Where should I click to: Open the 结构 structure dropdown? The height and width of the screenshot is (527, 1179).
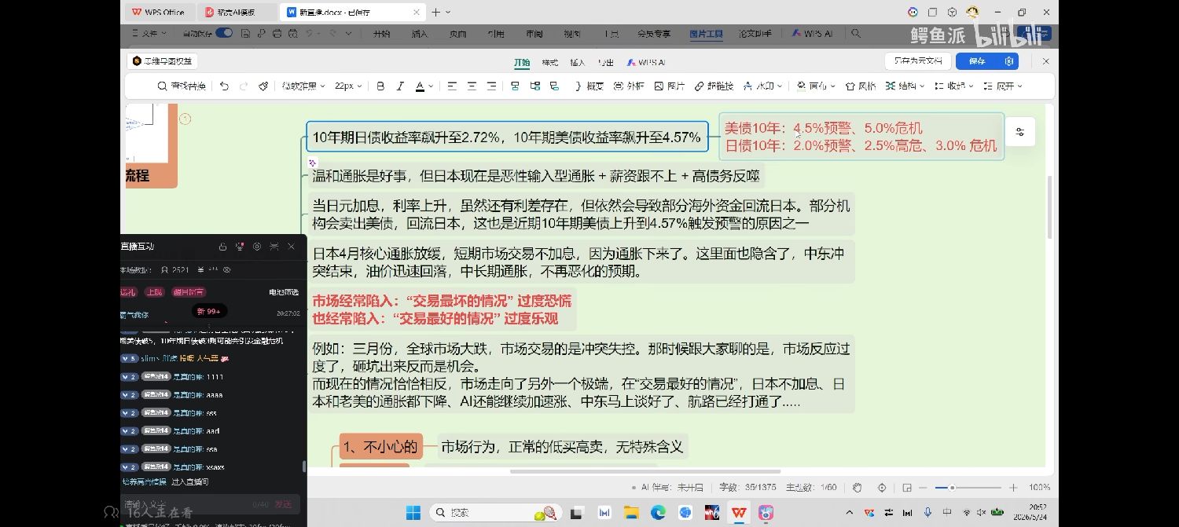click(x=905, y=86)
